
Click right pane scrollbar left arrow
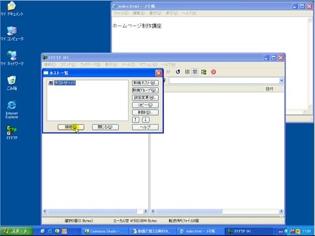(153, 211)
